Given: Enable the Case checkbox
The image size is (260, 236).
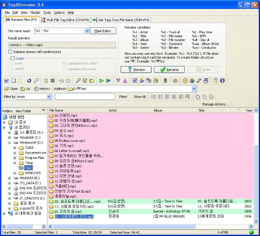Looking at the screenshot, I should coord(13,58).
